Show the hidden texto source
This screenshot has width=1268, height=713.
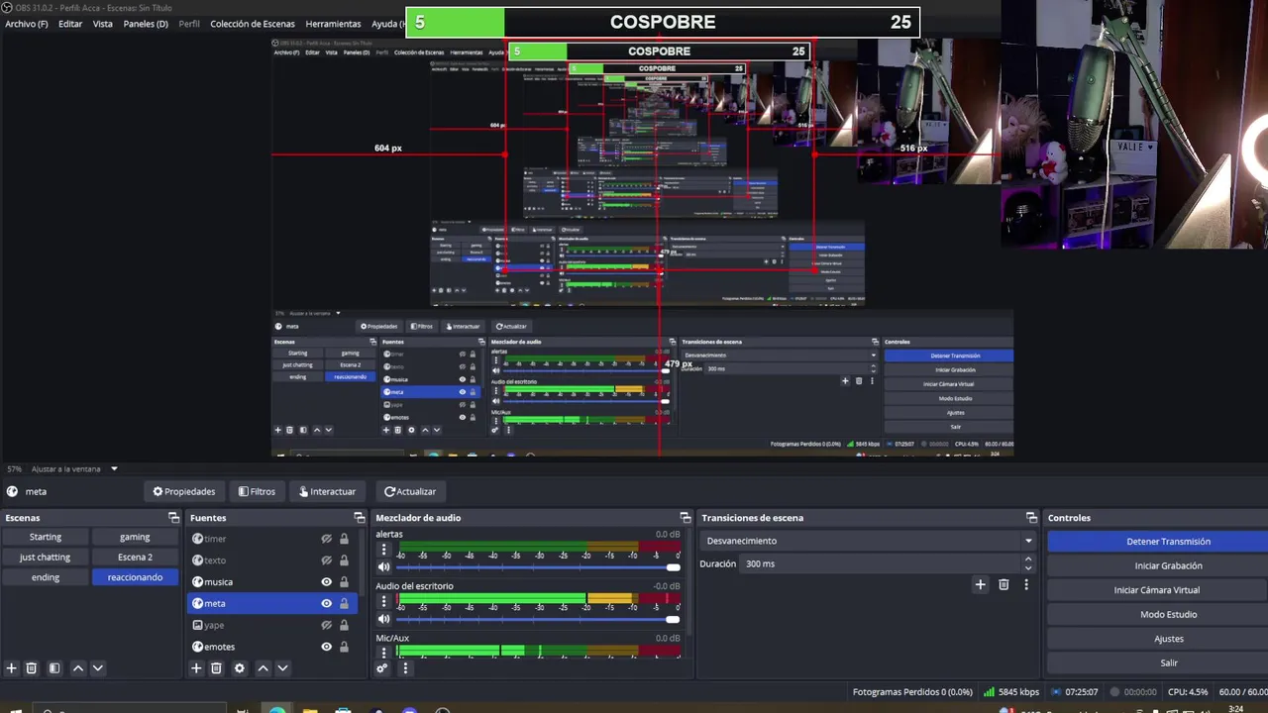[326, 560]
